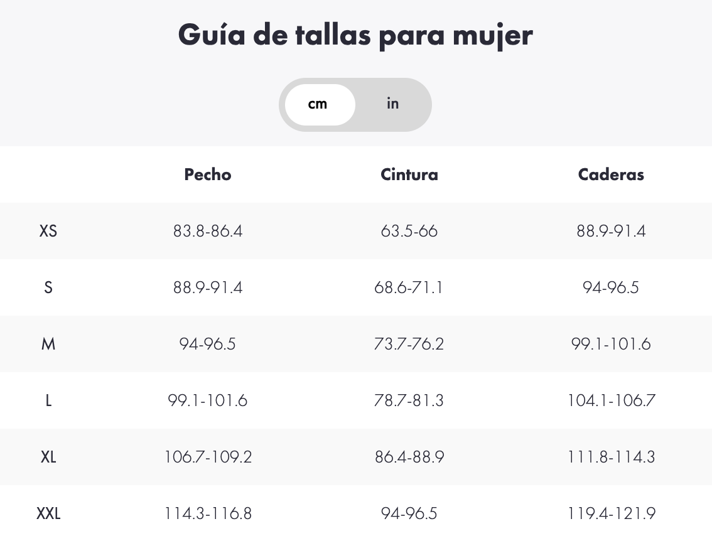Click XL waist value 86.4-88.9
The height and width of the screenshot is (541, 712).
pos(409,456)
